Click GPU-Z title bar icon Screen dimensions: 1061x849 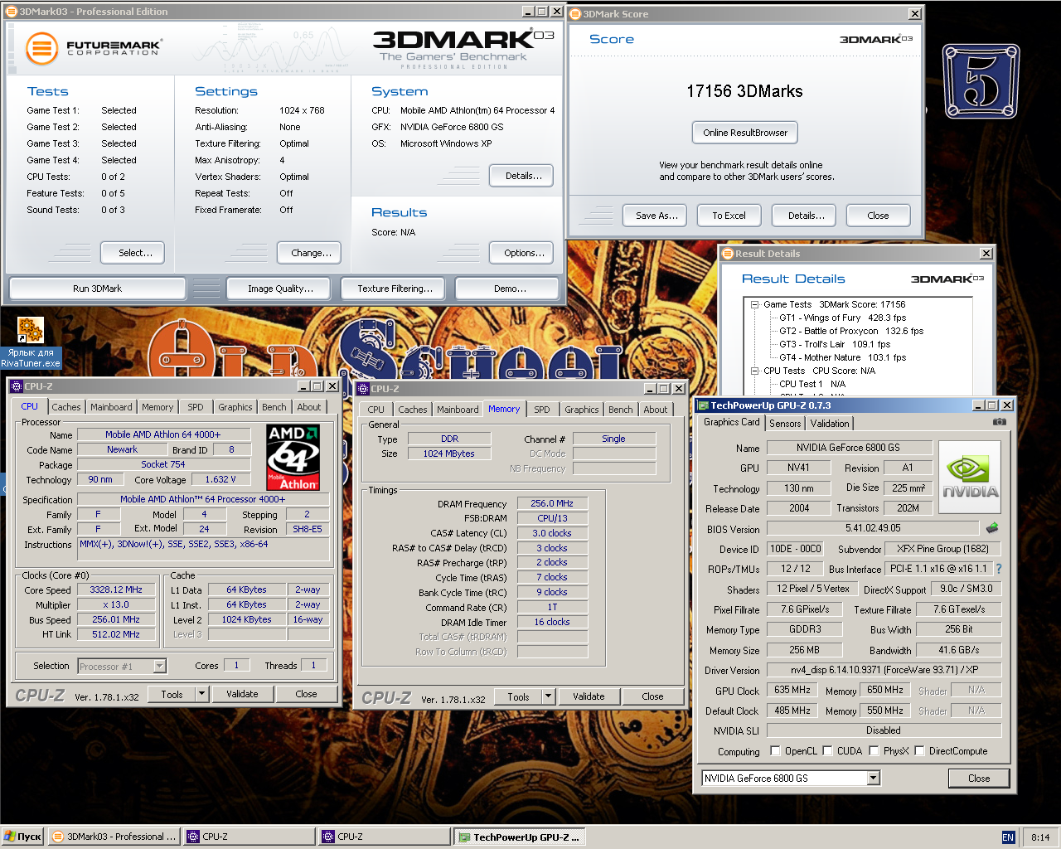coord(703,405)
